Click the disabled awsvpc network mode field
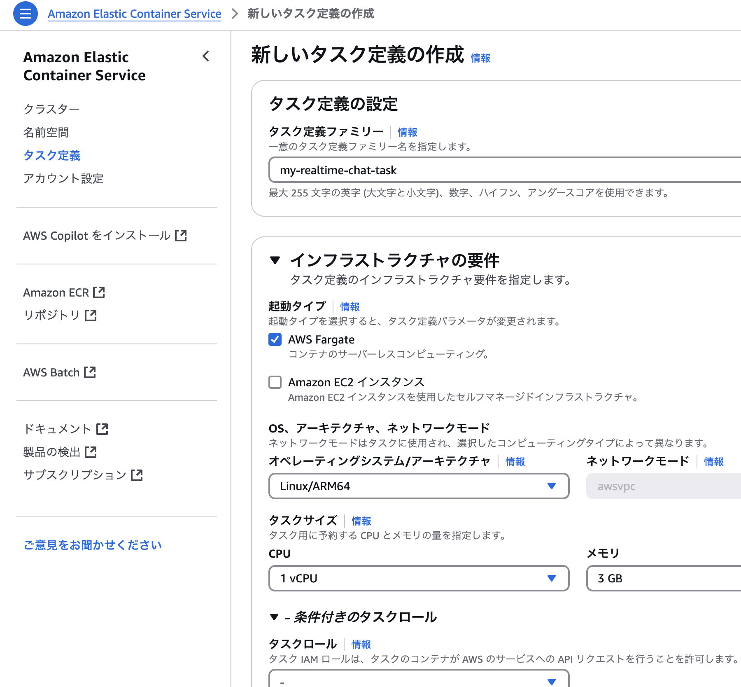This screenshot has height=687, width=741. [x=664, y=486]
